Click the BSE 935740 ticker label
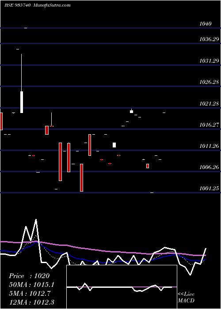The image size is (221, 309). (17, 5)
